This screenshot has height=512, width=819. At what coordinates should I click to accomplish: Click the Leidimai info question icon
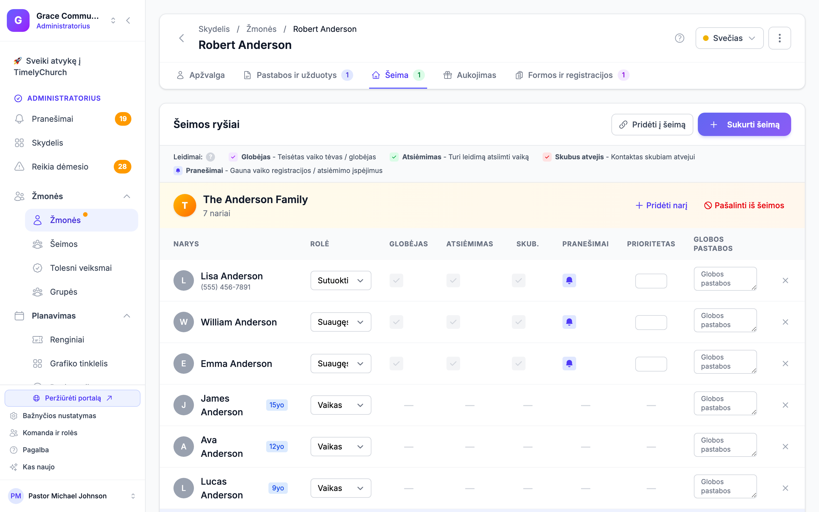click(210, 157)
